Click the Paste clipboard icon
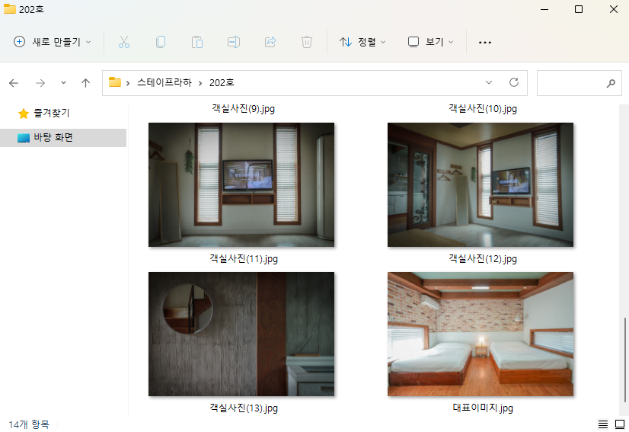 [x=197, y=42]
